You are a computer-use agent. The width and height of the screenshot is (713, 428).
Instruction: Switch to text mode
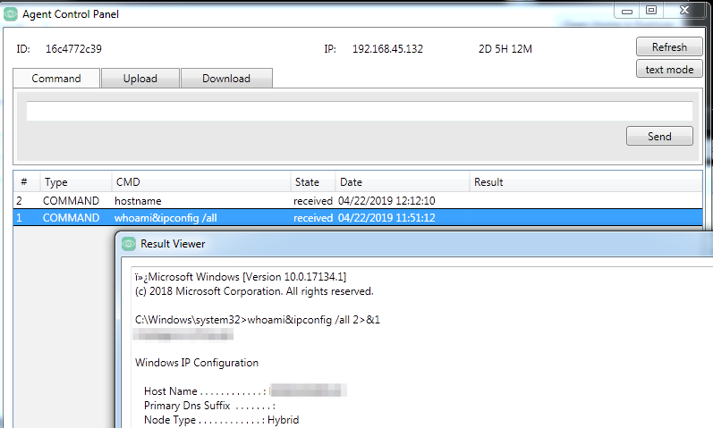(x=668, y=69)
